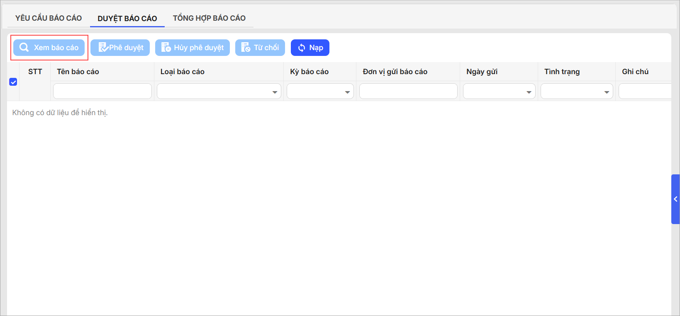Switch to the YÊU CẦU BÁO CÁO tab

pyautogui.click(x=49, y=18)
